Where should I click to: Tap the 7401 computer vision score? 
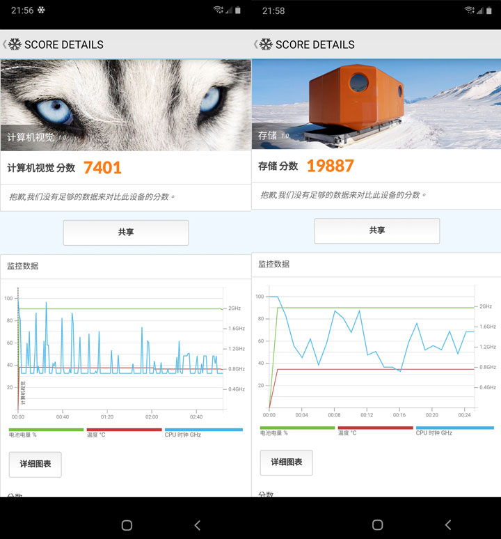pos(102,168)
